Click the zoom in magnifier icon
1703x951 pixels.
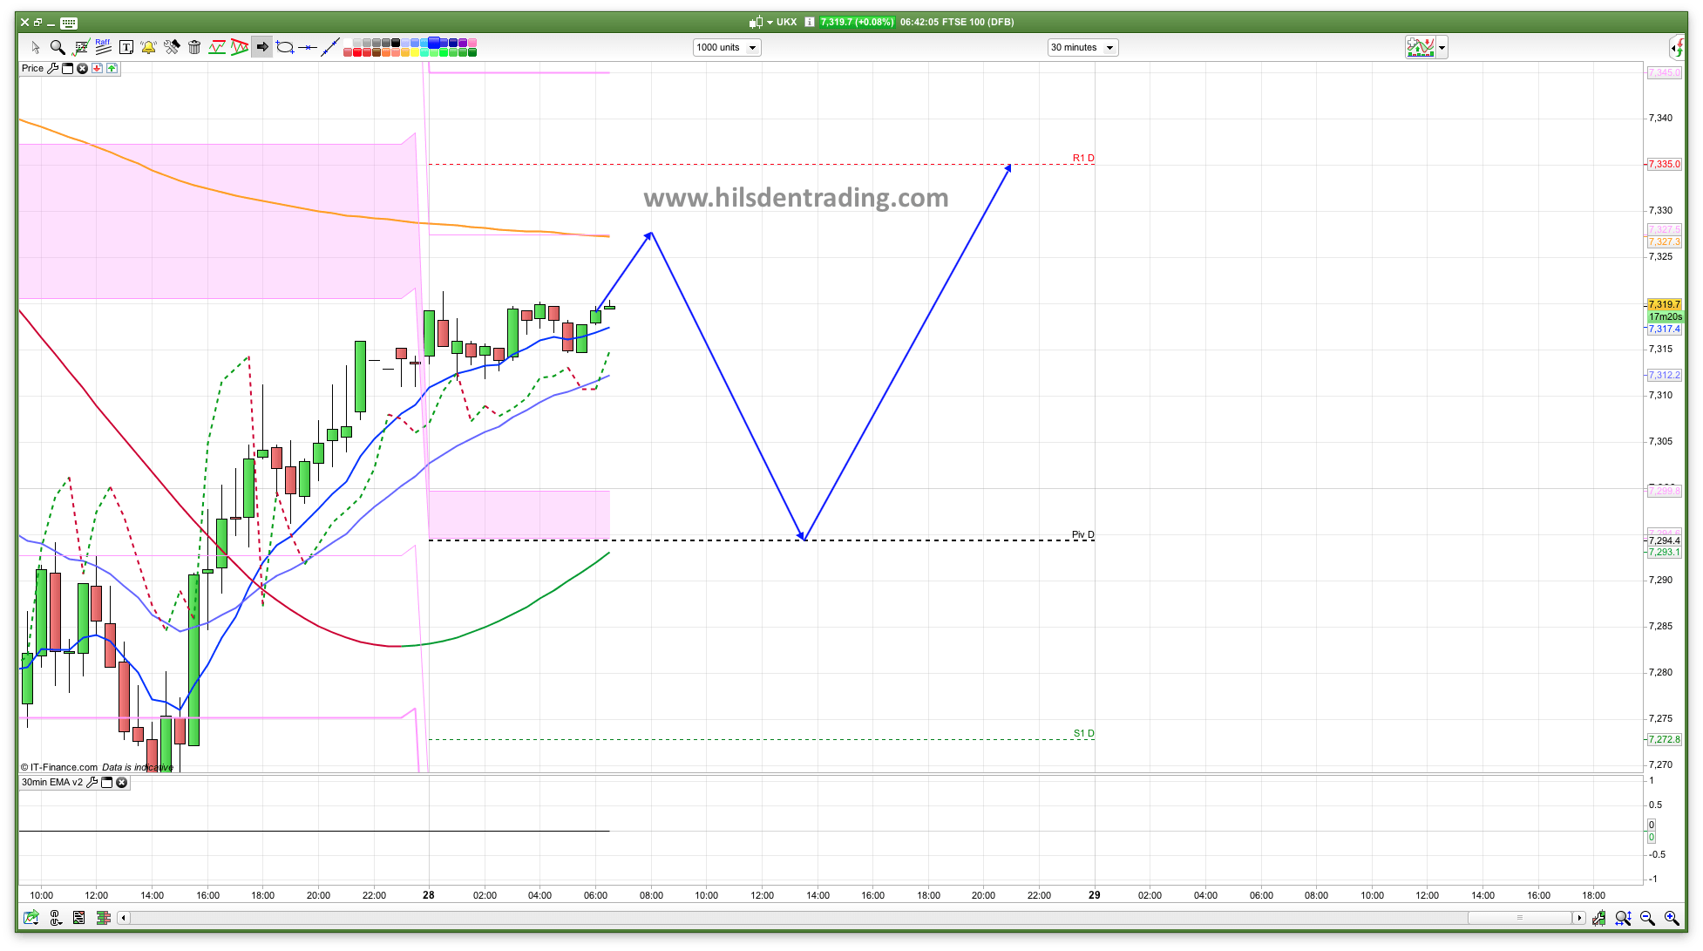[1672, 918]
